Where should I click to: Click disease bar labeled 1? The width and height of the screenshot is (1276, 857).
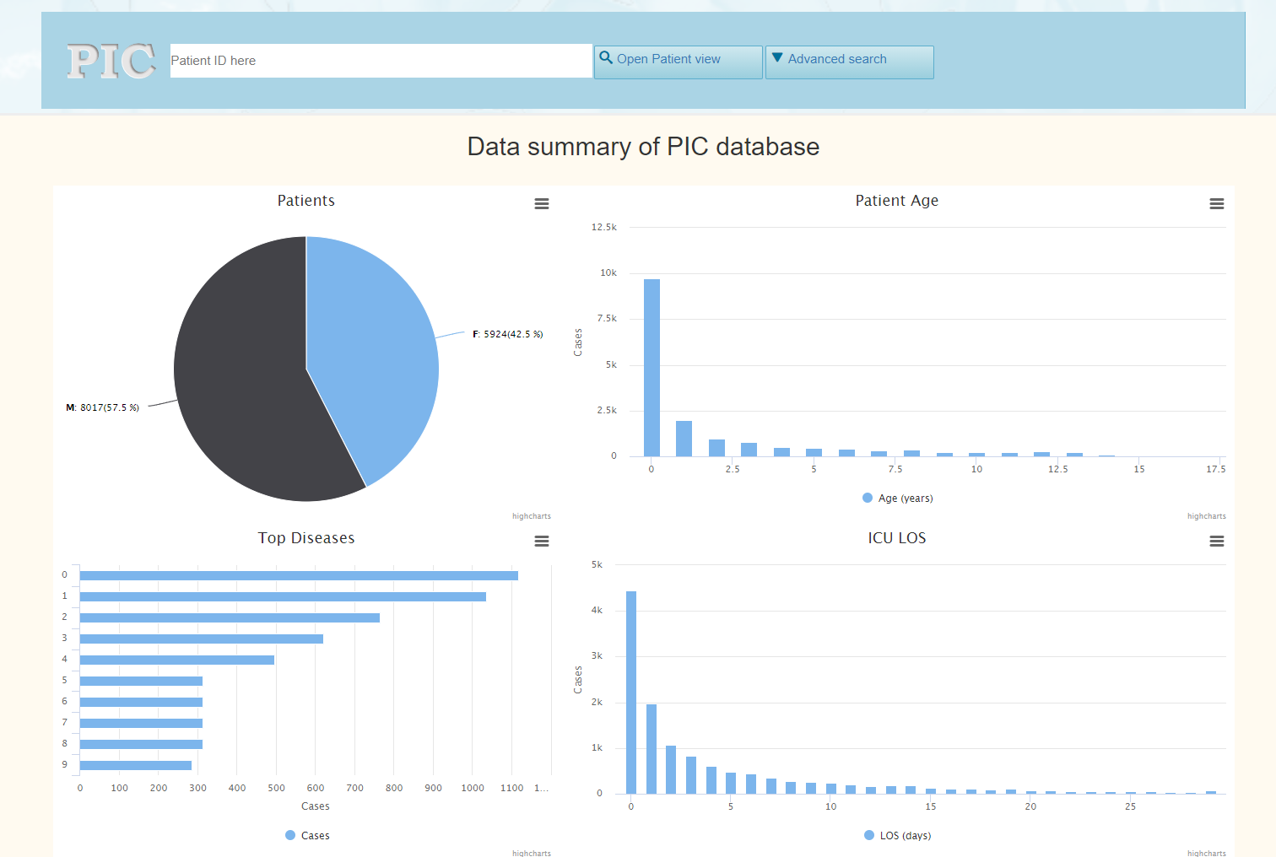tap(283, 596)
